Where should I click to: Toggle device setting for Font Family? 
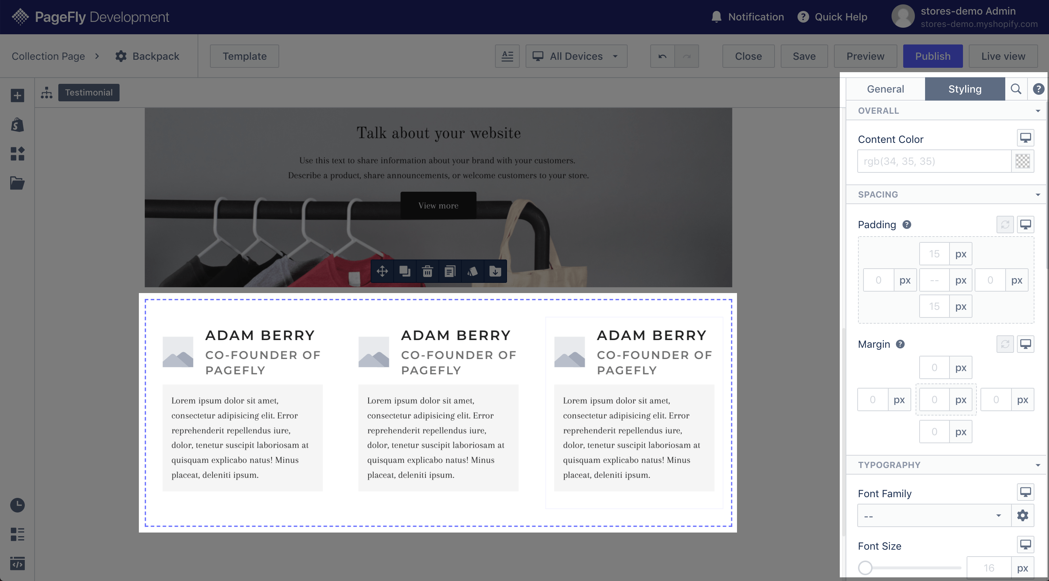click(1025, 492)
